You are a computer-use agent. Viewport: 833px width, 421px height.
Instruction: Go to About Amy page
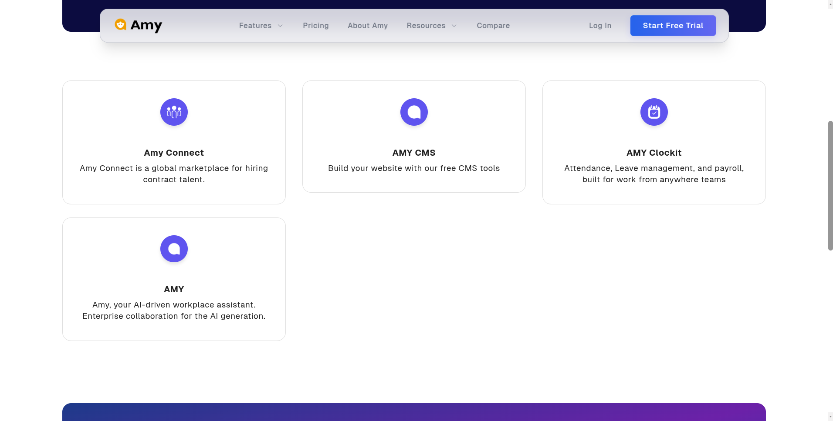point(368,26)
